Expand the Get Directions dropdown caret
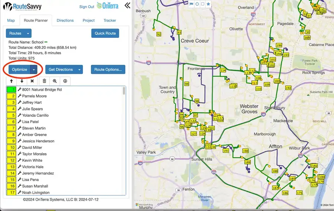Image resolution: width=334 pixels, height=211 pixels. click(79, 69)
